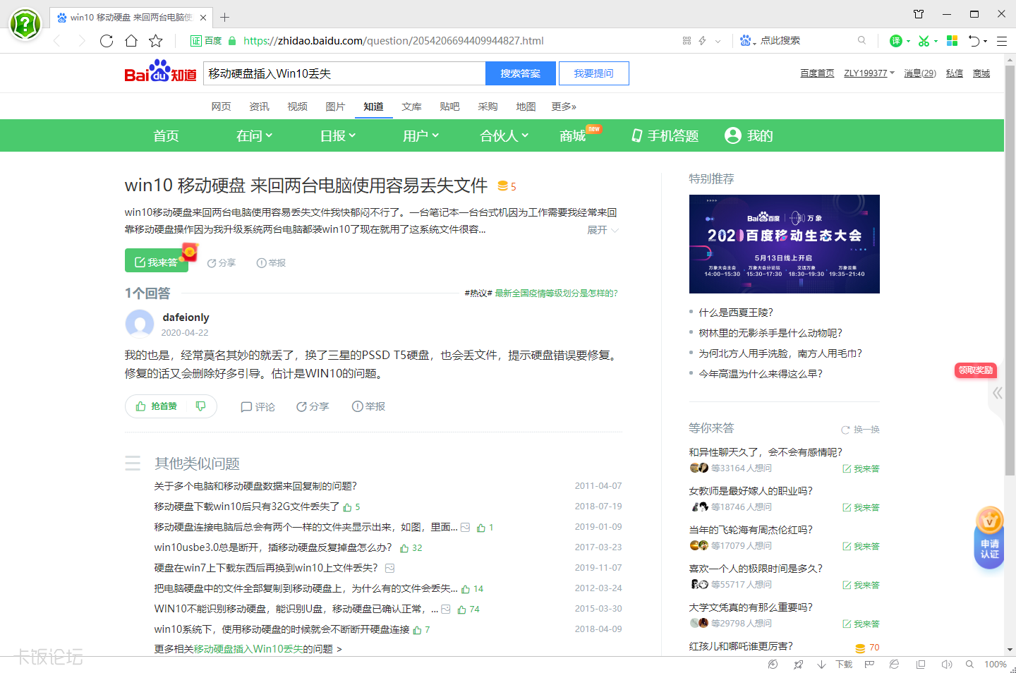This screenshot has height=673, width=1016.
Task: Click the 我要提问 button
Action: tap(593, 73)
